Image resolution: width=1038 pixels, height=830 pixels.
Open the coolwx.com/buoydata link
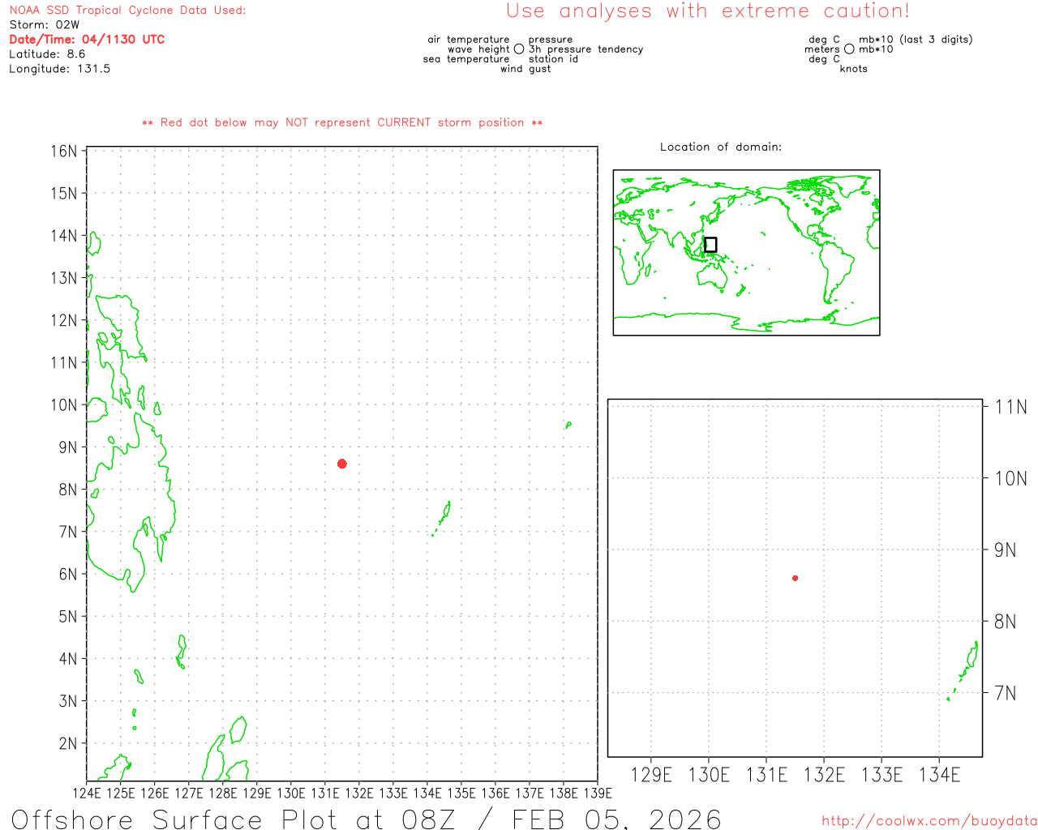[929, 821]
